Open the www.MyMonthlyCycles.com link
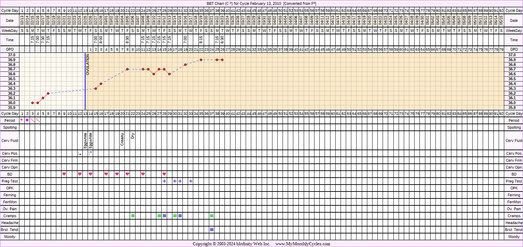The width and height of the screenshot is (523, 247). [303, 244]
